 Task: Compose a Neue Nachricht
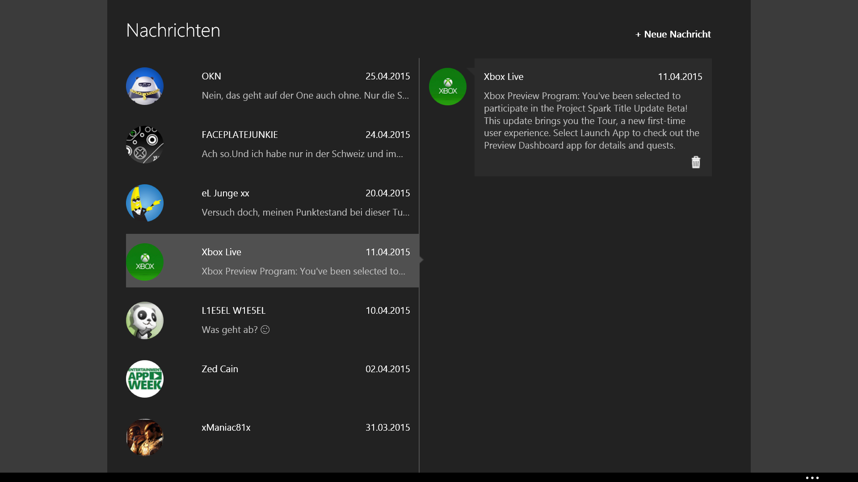677,34
